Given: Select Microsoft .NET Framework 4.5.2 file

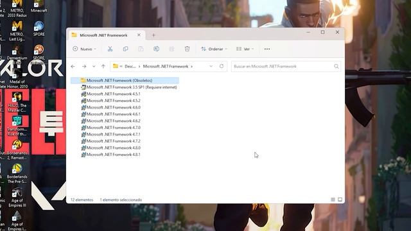Looking at the screenshot, I should [x=110, y=101].
